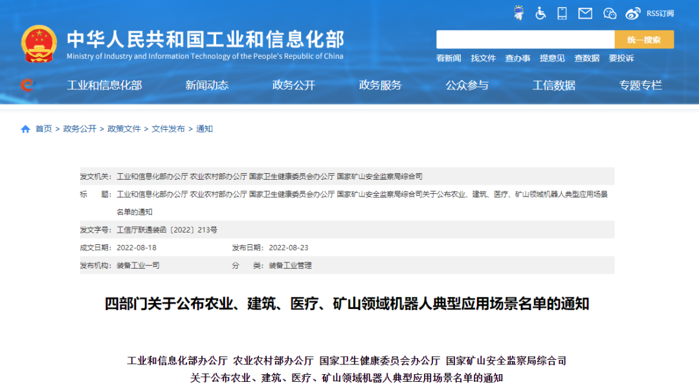The image size is (699, 389).
Task: Click the body line 关于公布农业、建筑、医疗…通知
Action: (x=347, y=378)
